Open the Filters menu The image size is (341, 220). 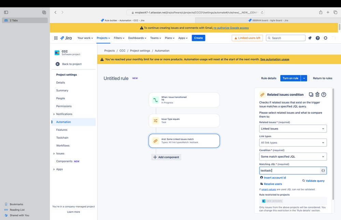point(119,38)
